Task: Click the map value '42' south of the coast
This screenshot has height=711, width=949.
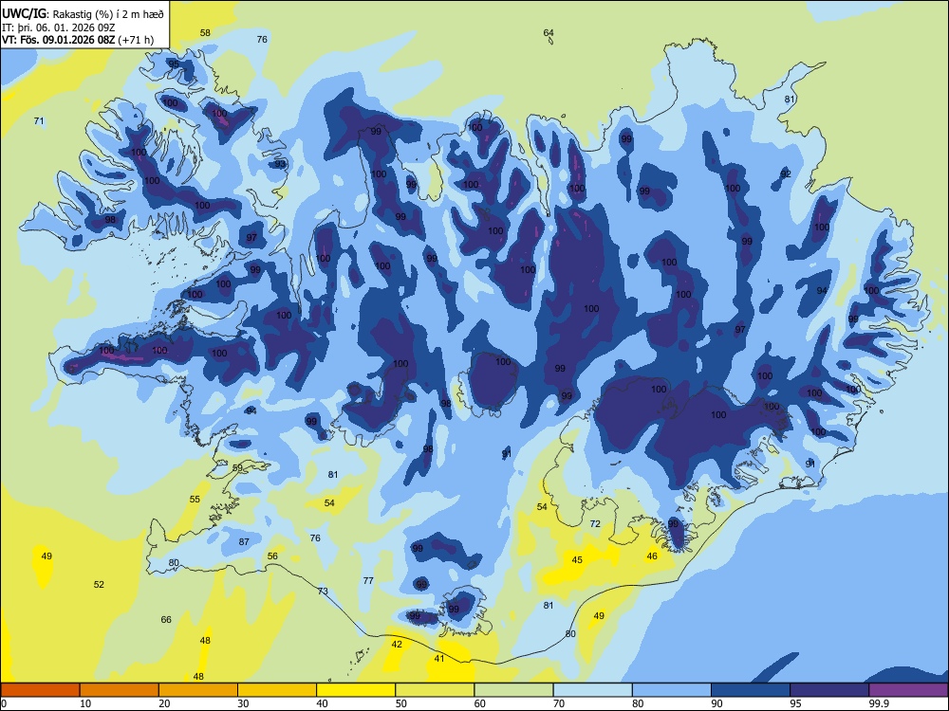Action: [397, 644]
